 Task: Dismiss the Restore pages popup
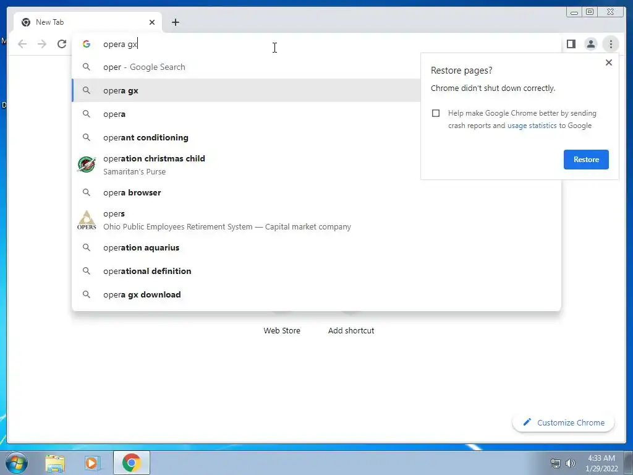[x=609, y=62]
